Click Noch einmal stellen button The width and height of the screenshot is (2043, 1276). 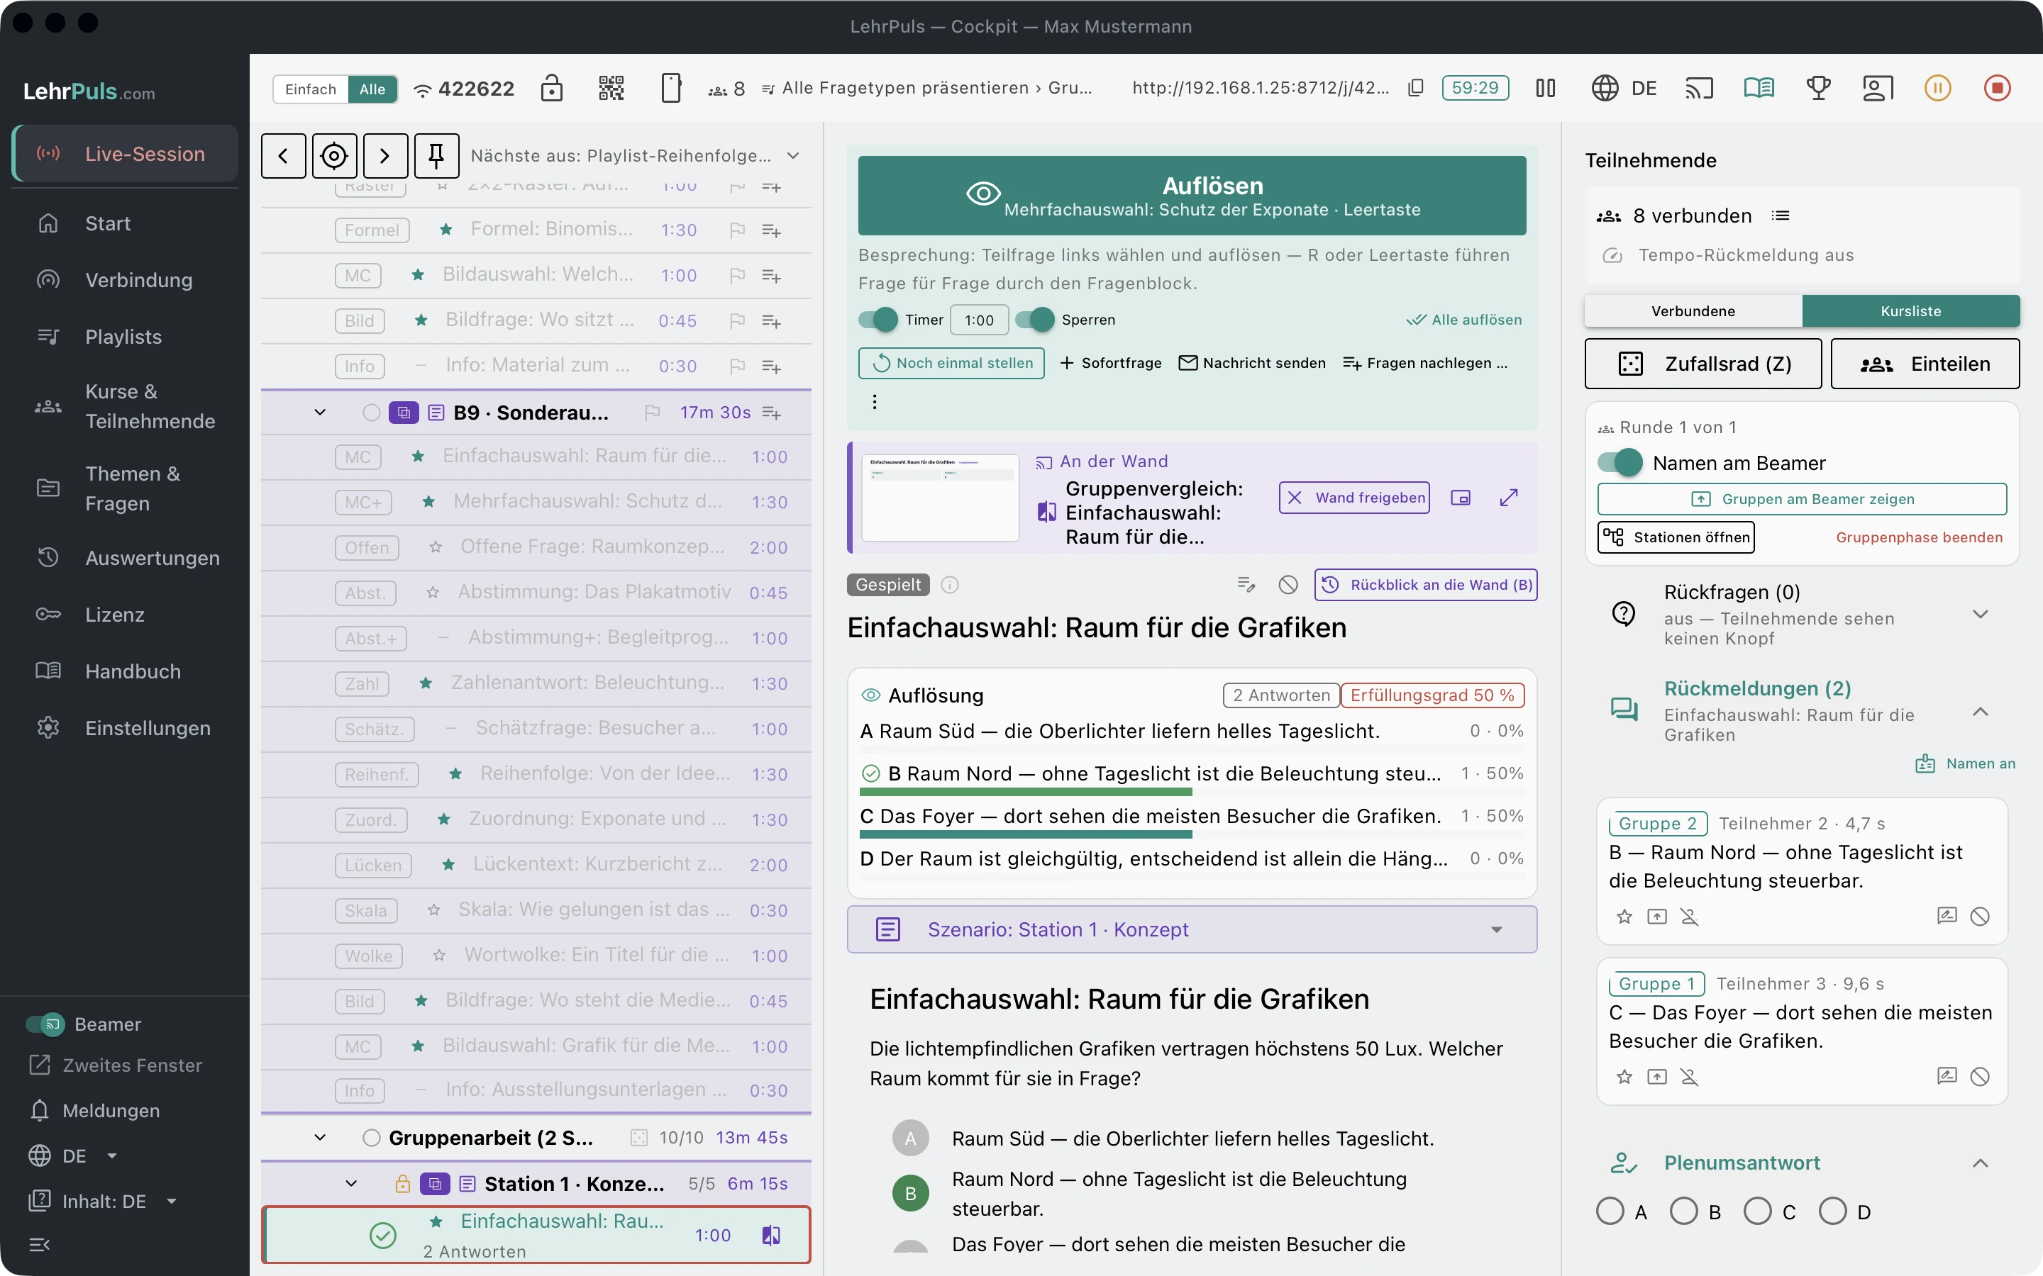951,363
